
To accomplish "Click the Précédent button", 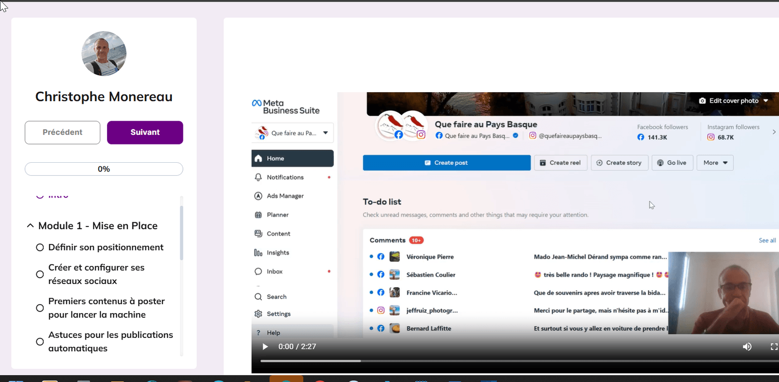I will point(62,133).
